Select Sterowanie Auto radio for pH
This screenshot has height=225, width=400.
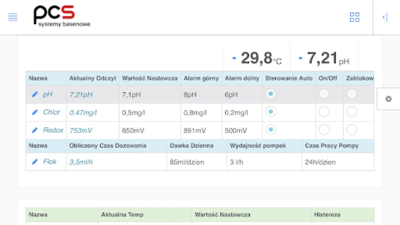[x=271, y=94]
